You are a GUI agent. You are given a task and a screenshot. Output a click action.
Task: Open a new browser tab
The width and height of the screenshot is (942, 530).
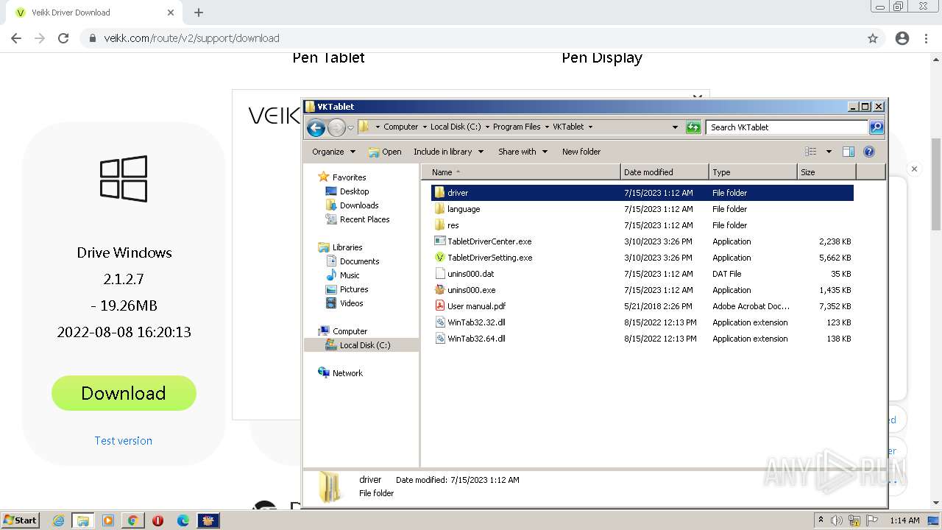[199, 13]
